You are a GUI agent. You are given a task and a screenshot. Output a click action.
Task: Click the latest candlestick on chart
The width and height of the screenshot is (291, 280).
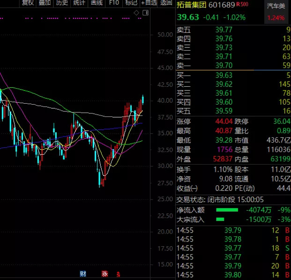(143, 99)
